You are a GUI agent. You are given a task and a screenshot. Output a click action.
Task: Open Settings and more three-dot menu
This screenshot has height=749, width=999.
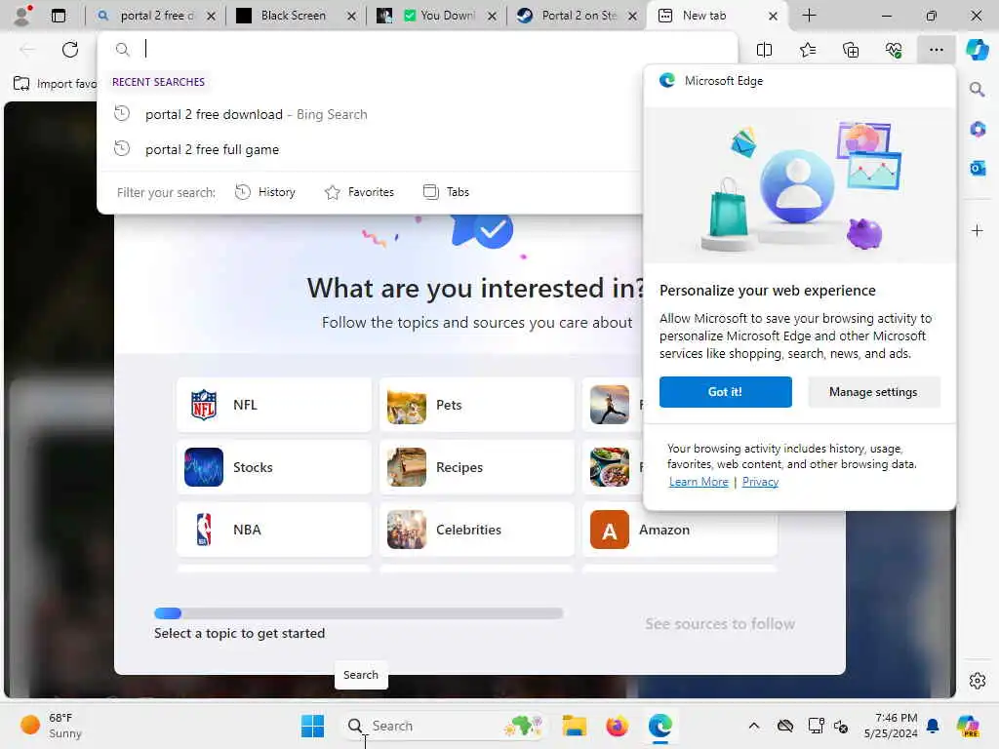point(936,50)
